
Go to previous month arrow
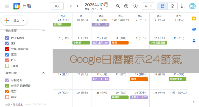click(71, 6)
